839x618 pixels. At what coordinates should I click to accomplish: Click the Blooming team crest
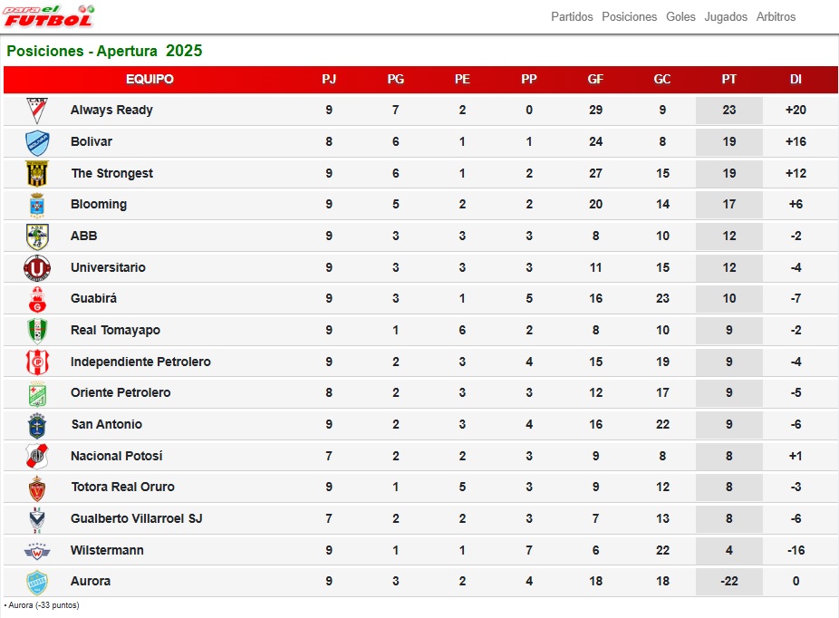click(x=37, y=205)
